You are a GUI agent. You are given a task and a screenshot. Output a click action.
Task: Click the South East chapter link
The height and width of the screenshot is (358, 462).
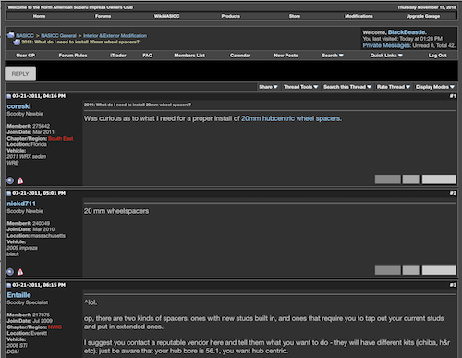[x=61, y=138]
